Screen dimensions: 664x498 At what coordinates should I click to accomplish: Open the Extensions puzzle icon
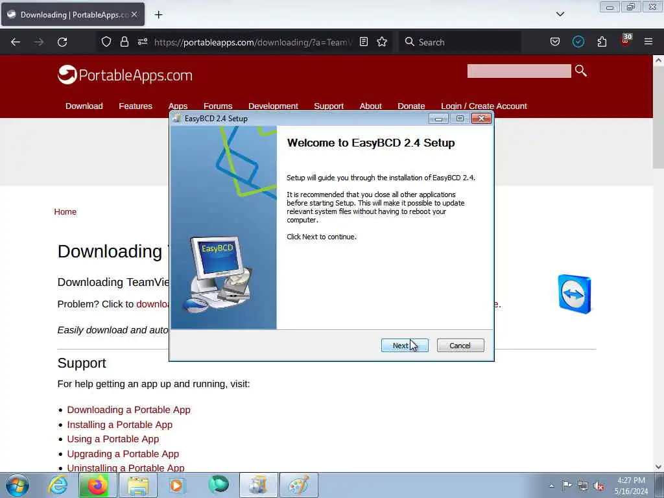click(602, 42)
